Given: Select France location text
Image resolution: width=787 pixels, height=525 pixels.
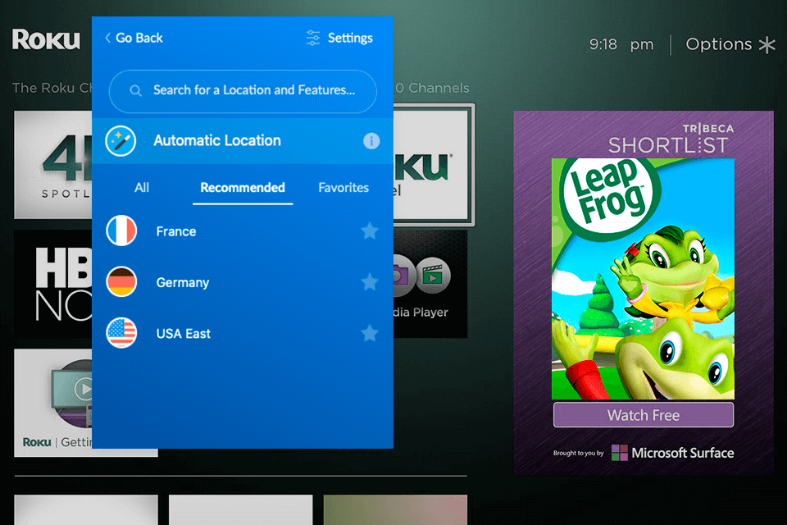Looking at the screenshot, I should [176, 231].
